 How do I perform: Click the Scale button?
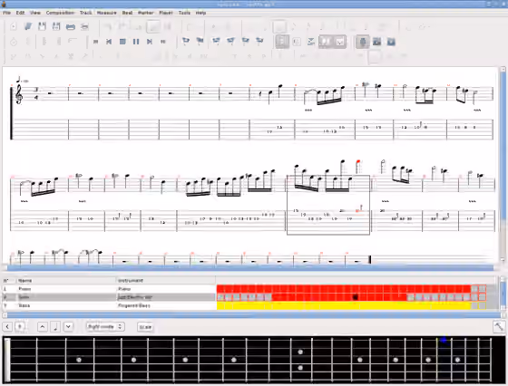[145, 327]
